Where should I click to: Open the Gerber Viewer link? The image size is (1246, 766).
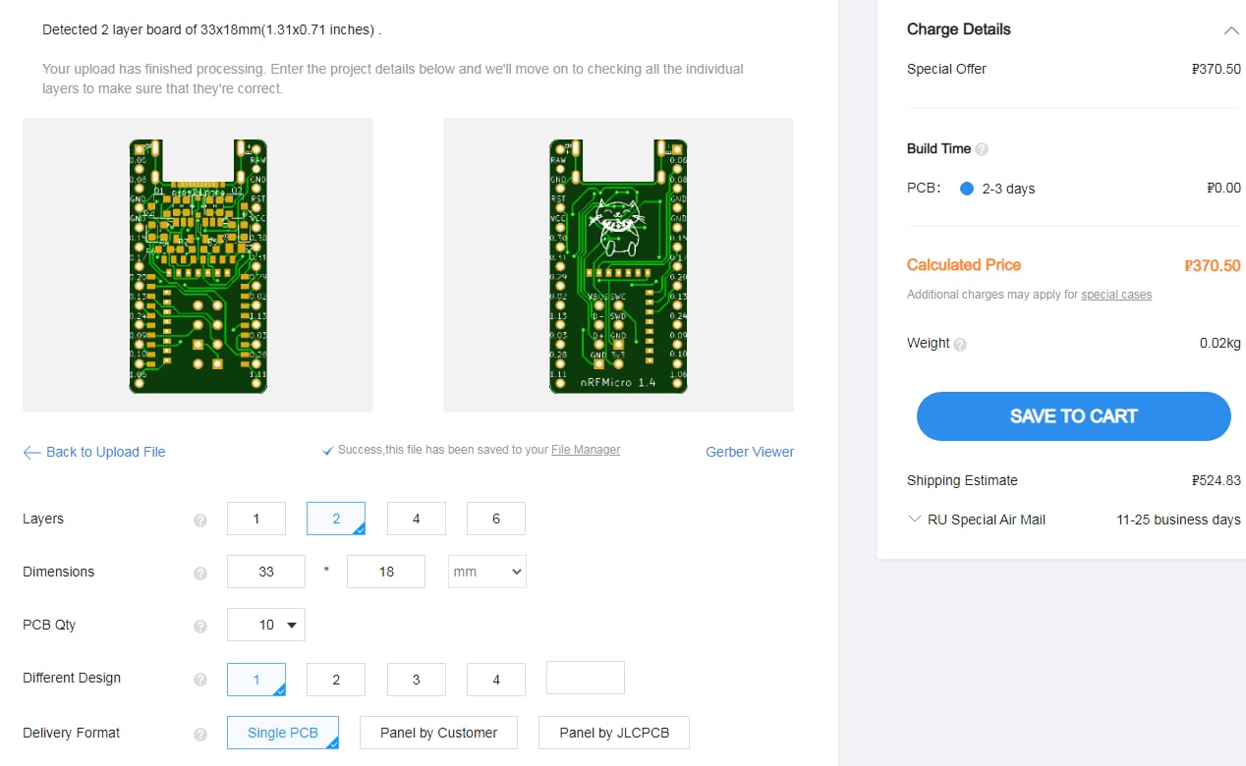click(750, 452)
